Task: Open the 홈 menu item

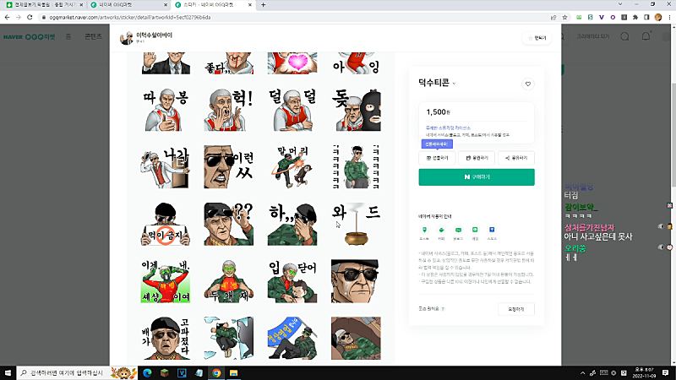Action: pos(68,36)
